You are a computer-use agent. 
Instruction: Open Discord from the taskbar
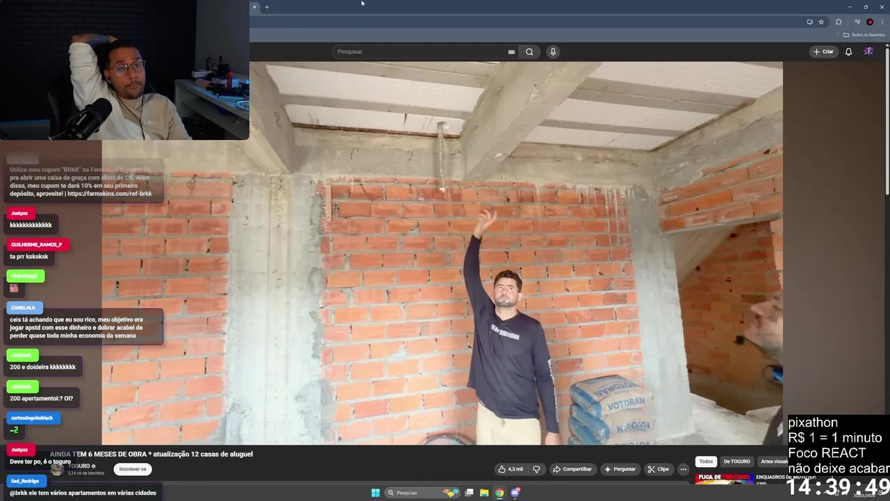click(x=515, y=493)
